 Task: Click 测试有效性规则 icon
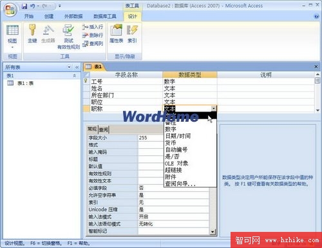[x=69, y=37]
